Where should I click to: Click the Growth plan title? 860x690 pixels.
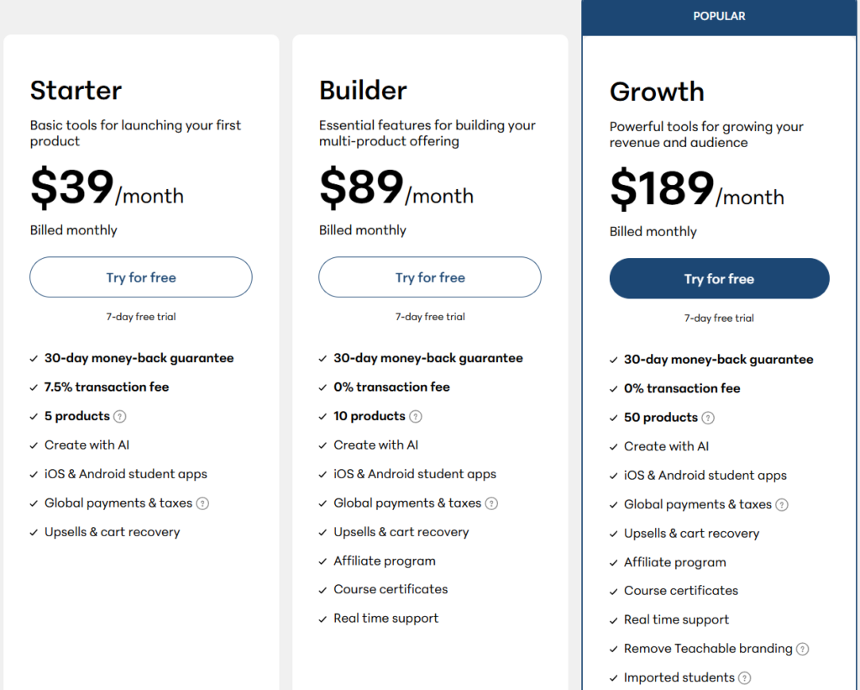coord(657,92)
